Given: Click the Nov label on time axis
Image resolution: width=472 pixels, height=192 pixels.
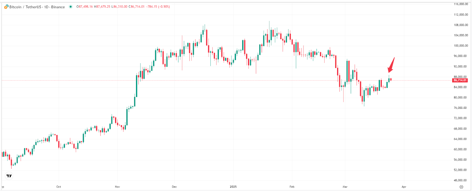Looking at the screenshot, I should tap(117, 187).
